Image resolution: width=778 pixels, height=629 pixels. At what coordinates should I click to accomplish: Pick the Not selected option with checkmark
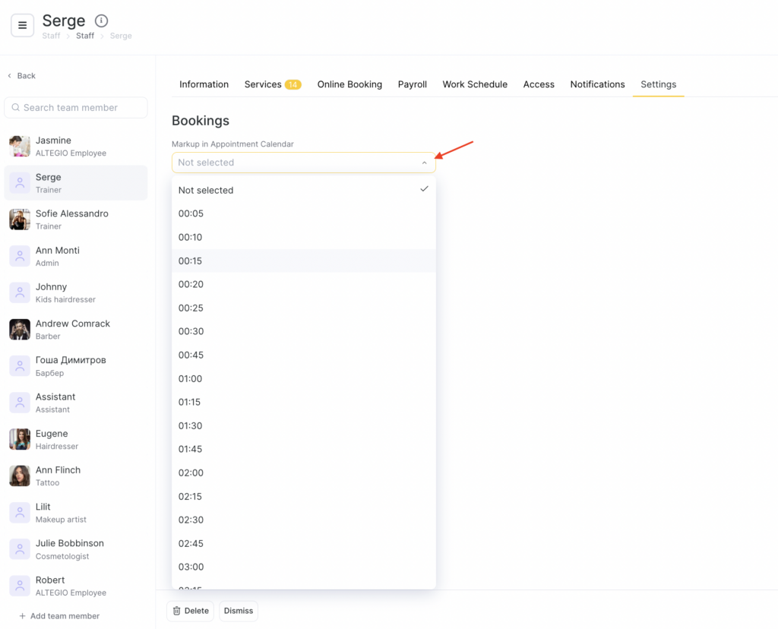(206, 190)
